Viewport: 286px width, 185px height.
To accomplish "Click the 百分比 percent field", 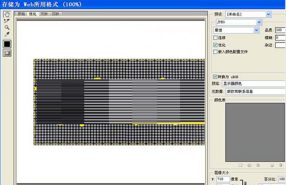I will (282, 179).
